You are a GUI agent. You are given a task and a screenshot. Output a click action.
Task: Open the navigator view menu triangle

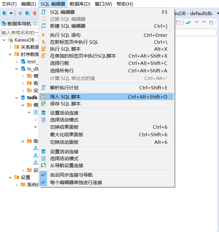click(x=197, y=22)
